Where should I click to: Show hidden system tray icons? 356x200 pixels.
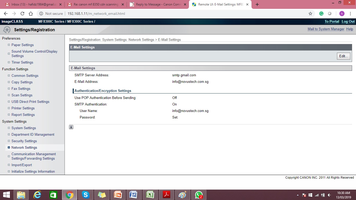click(298, 195)
